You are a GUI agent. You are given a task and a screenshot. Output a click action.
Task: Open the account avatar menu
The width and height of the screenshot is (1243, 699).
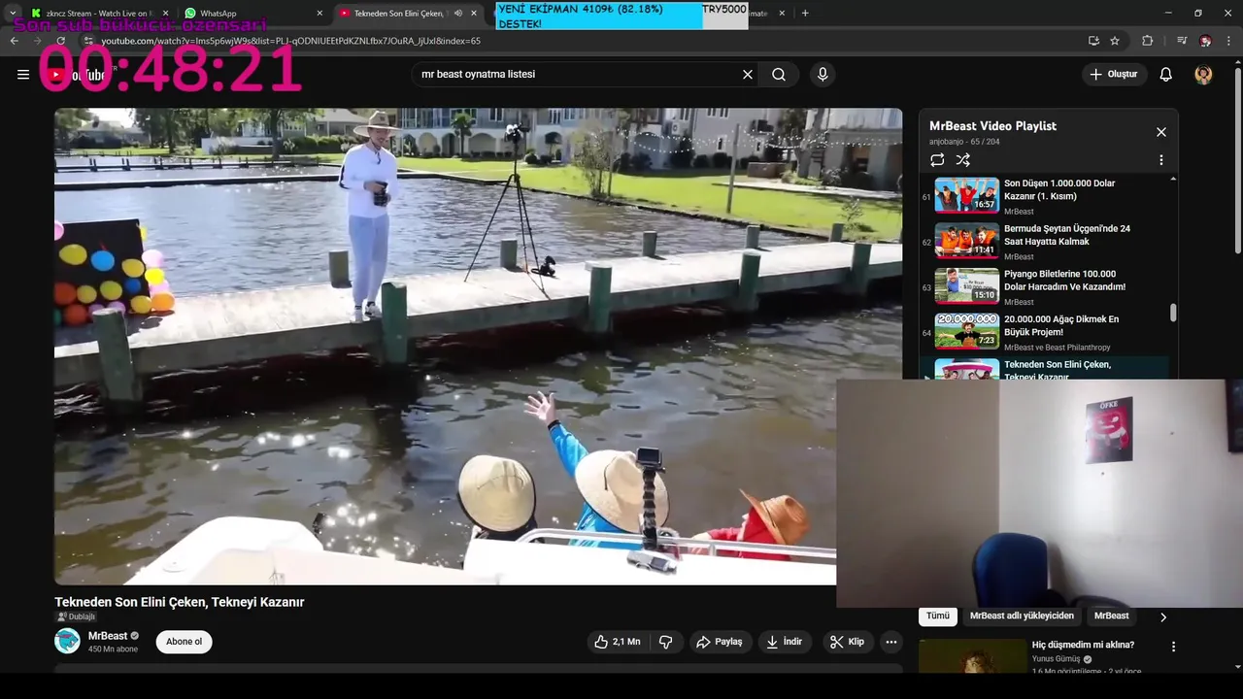[x=1203, y=75]
